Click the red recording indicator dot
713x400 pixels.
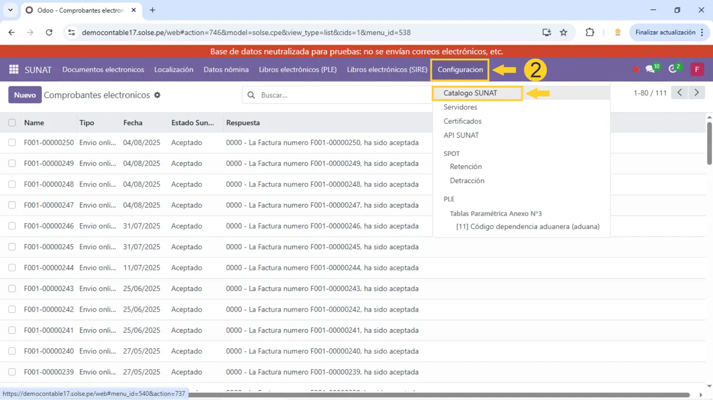tap(636, 70)
